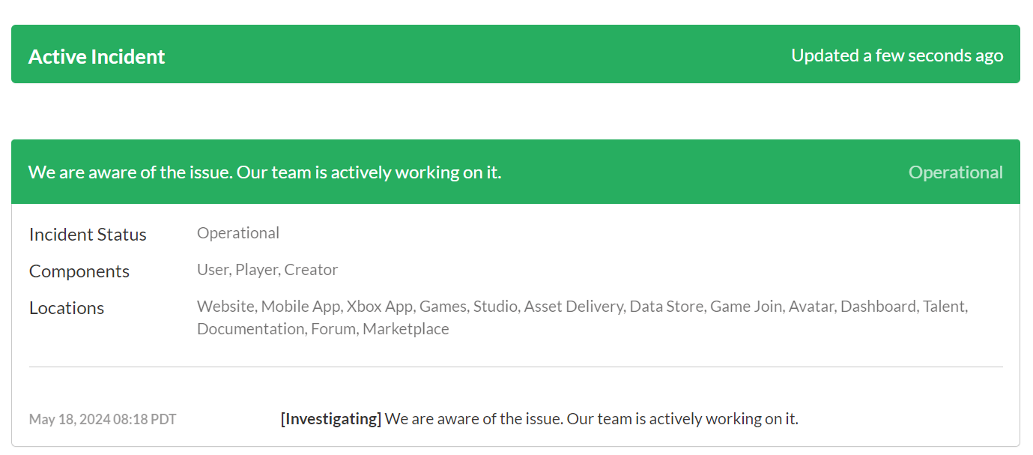Click the 'User, Player, Creator' components value

point(267,270)
